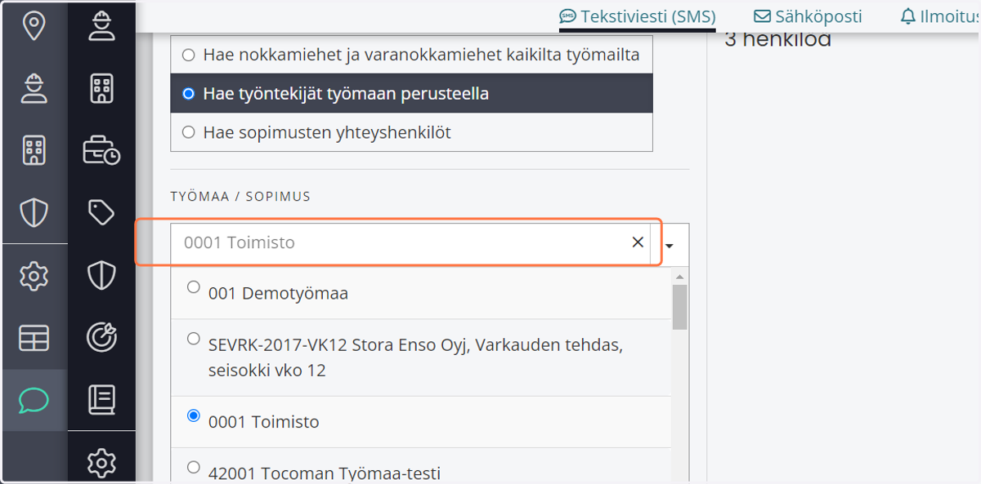The width and height of the screenshot is (981, 484).
Task: Open the briefcase with clock icon
Action: tap(101, 151)
